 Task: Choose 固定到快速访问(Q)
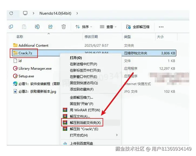coord(84,83)
